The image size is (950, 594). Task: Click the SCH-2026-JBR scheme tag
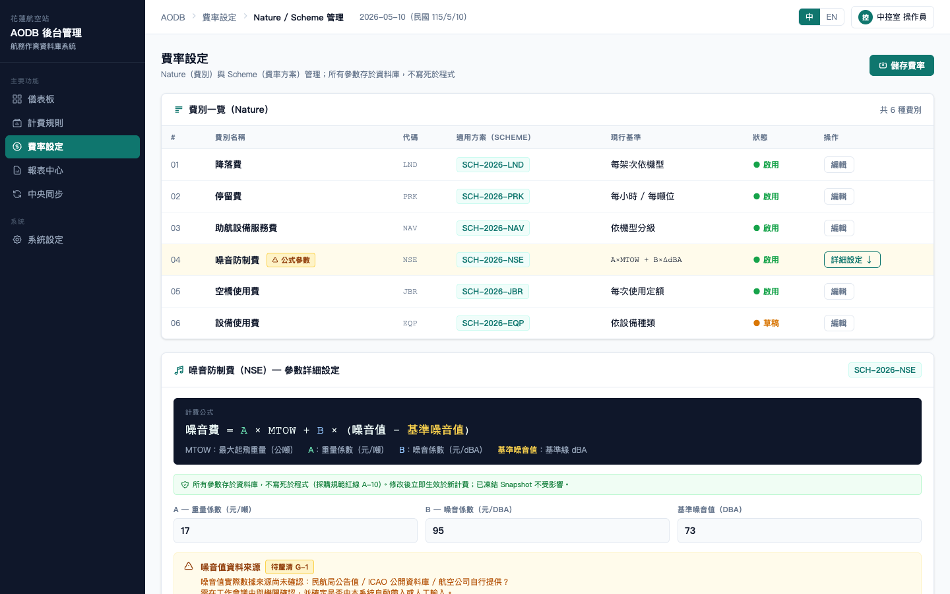pos(492,292)
